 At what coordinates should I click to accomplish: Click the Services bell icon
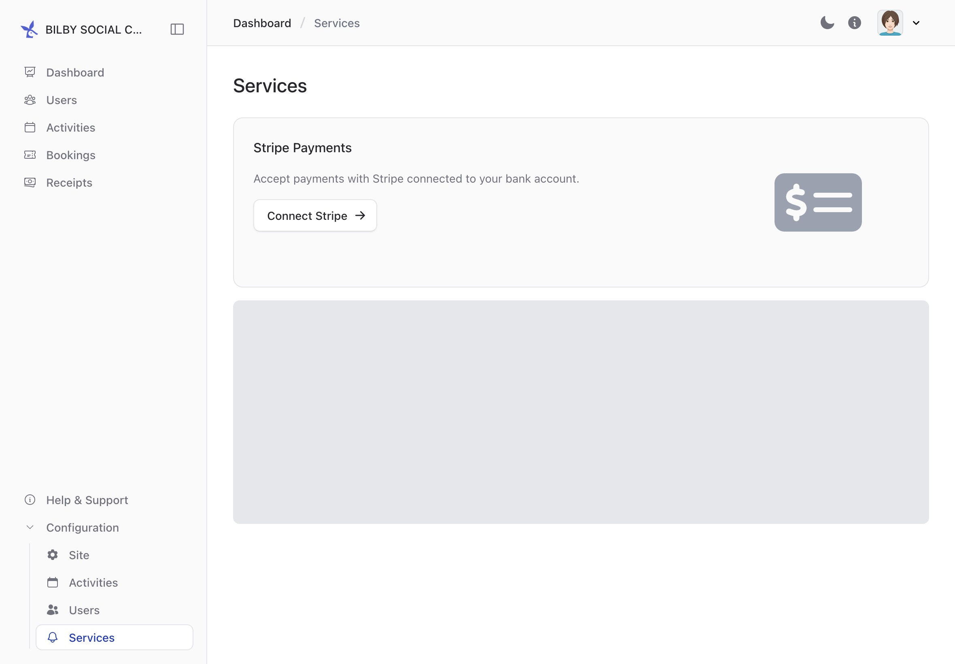tap(52, 637)
